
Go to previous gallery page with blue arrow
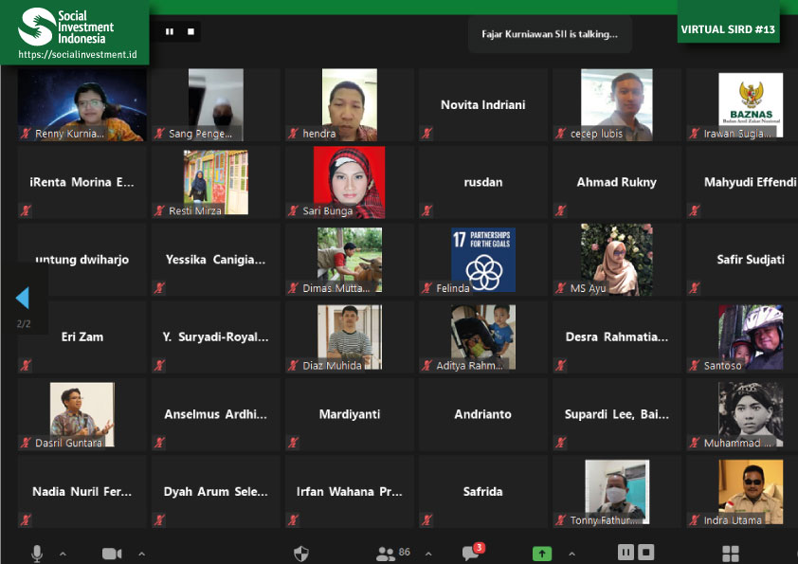click(23, 299)
